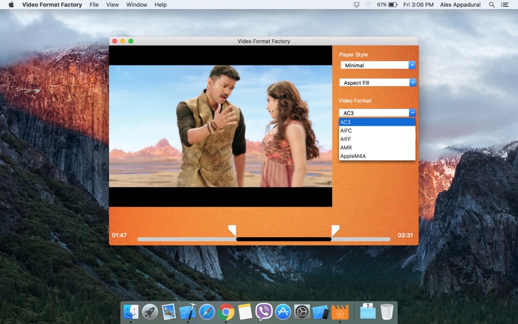Screen dimensions: 518x324
Task: Open System Preferences gear in dock
Action: (x=302, y=312)
